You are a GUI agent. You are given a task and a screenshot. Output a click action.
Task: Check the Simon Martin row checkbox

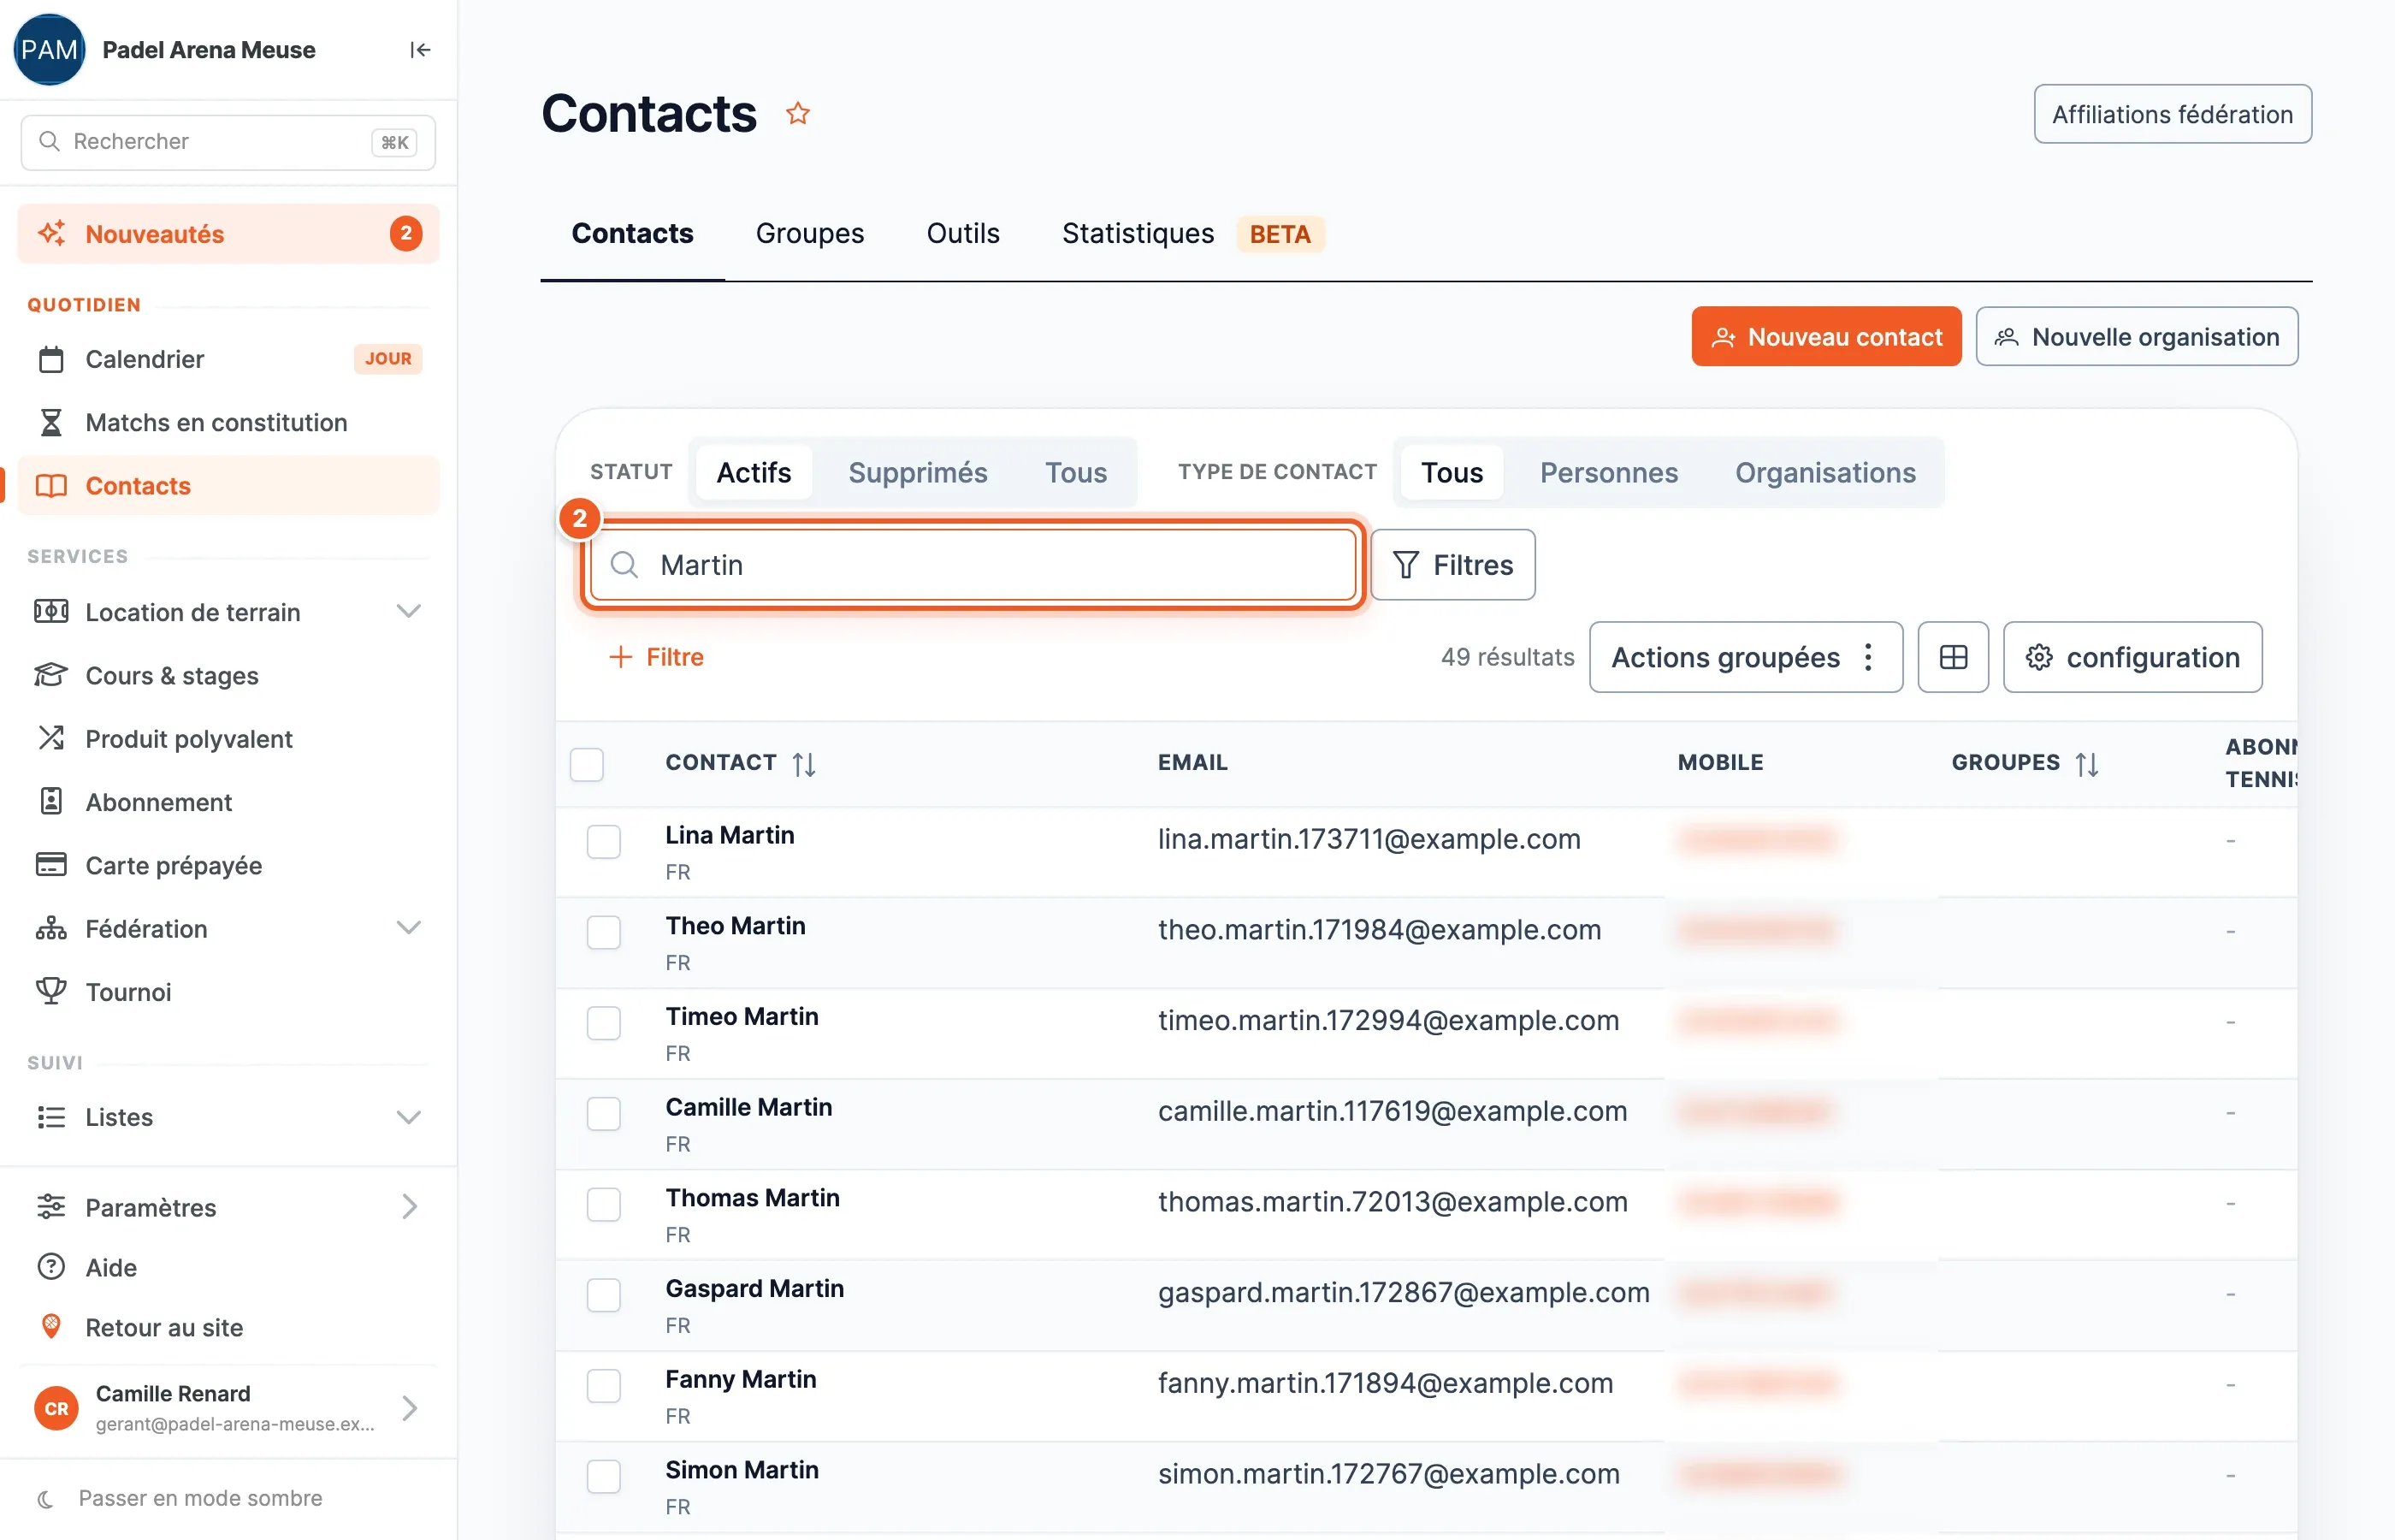click(x=604, y=1476)
